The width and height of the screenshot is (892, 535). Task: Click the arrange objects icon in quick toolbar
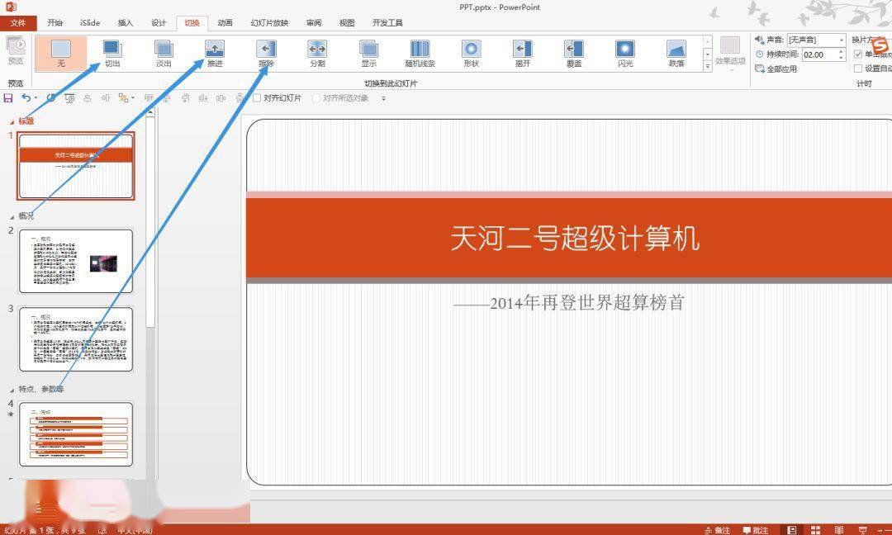click(x=122, y=97)
